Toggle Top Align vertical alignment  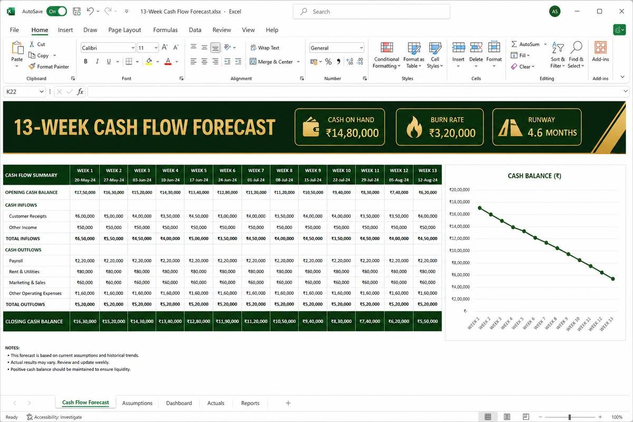(x=194, y=47)
